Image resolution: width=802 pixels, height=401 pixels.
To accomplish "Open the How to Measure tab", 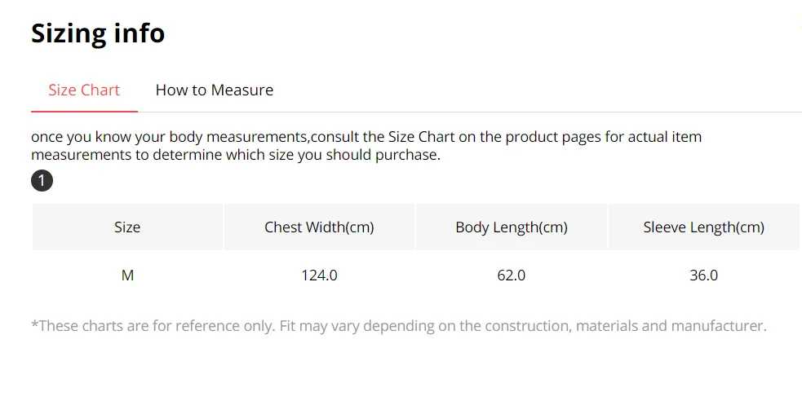I will click(214, 90).
